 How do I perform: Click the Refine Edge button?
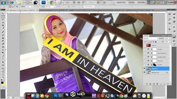click(89, 7)
